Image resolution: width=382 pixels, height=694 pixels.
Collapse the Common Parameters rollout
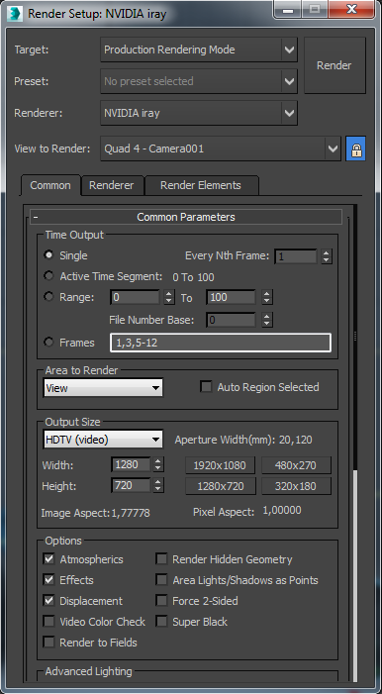(x=186, y=217)
